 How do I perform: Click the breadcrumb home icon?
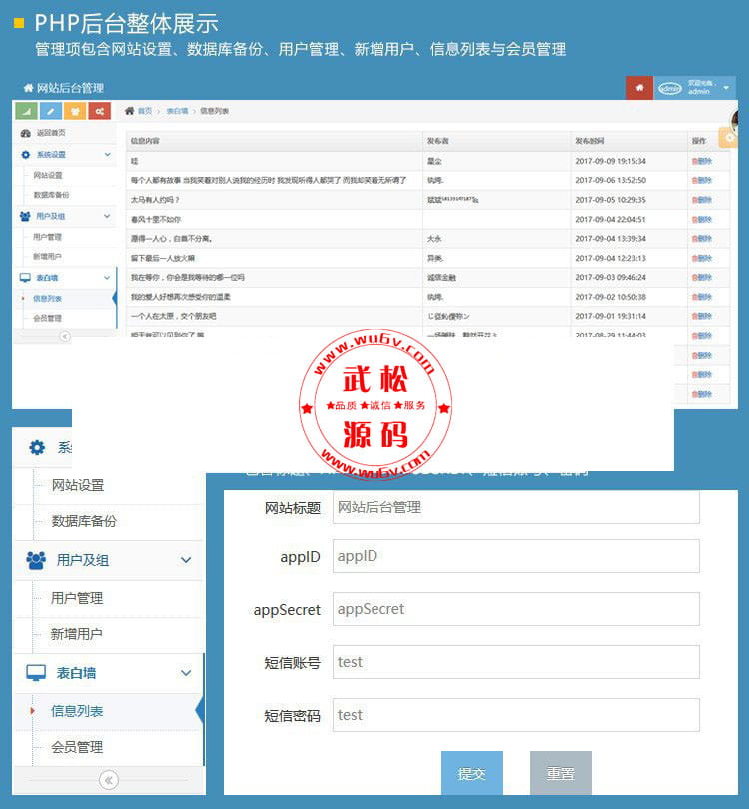click(x=130, y=111)
